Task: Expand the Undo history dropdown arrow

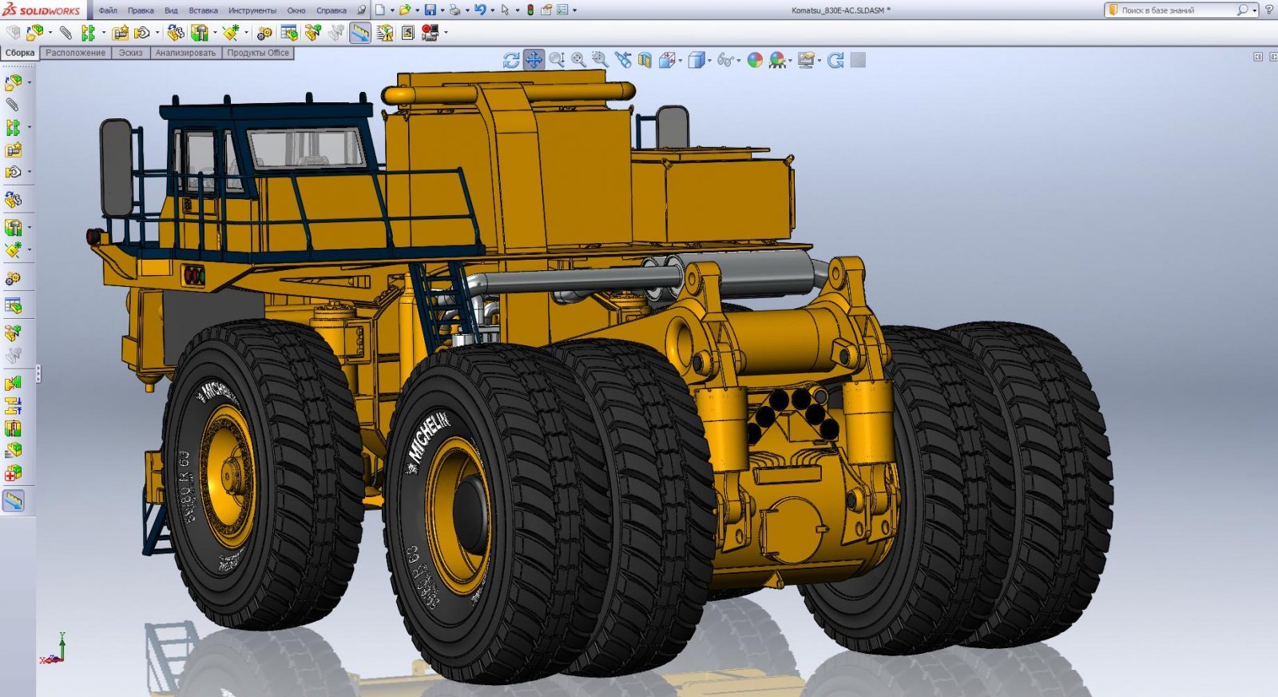Action: click(x=492, y=11)
